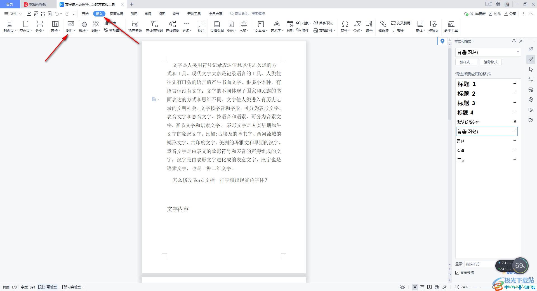This screenshot has height=291, width=537.
Task: Insert an 在线流程图 online flowchart
Action: [x=154, y=27]
